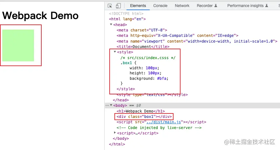Image resolution: width=280 pixels, height=150 pixels.
Task: Collapse the body element node
Action: [111, 105]
